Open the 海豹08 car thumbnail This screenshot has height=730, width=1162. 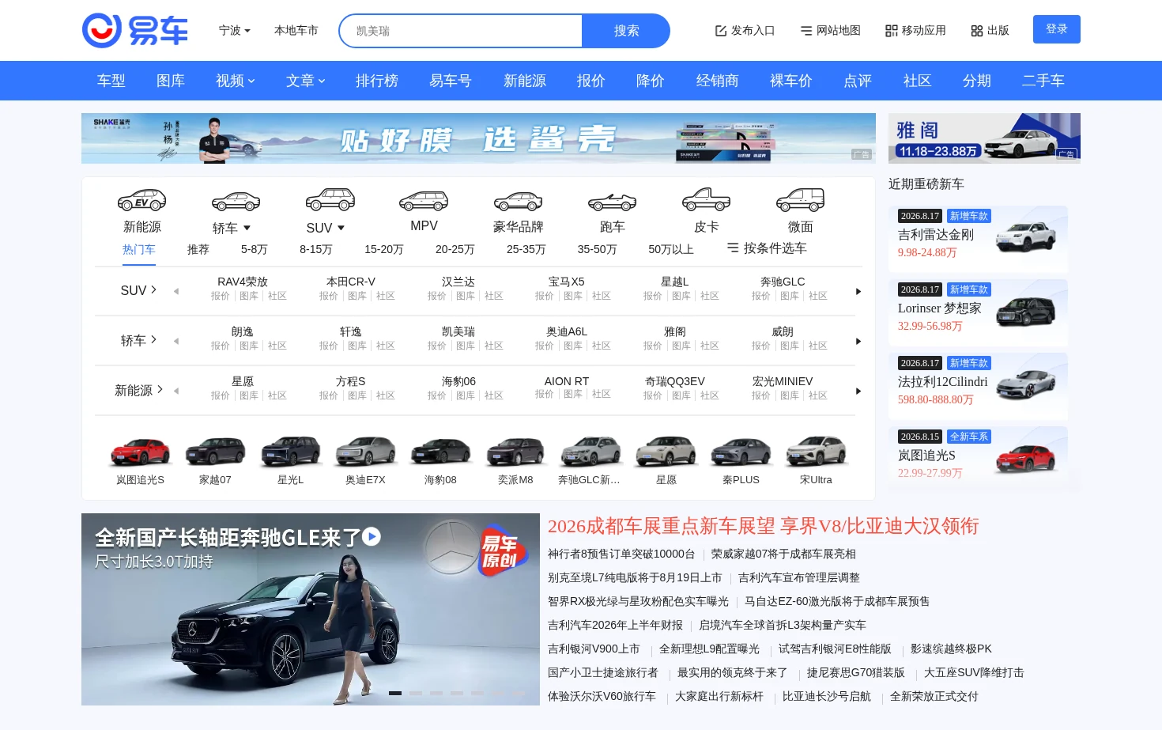440,451
